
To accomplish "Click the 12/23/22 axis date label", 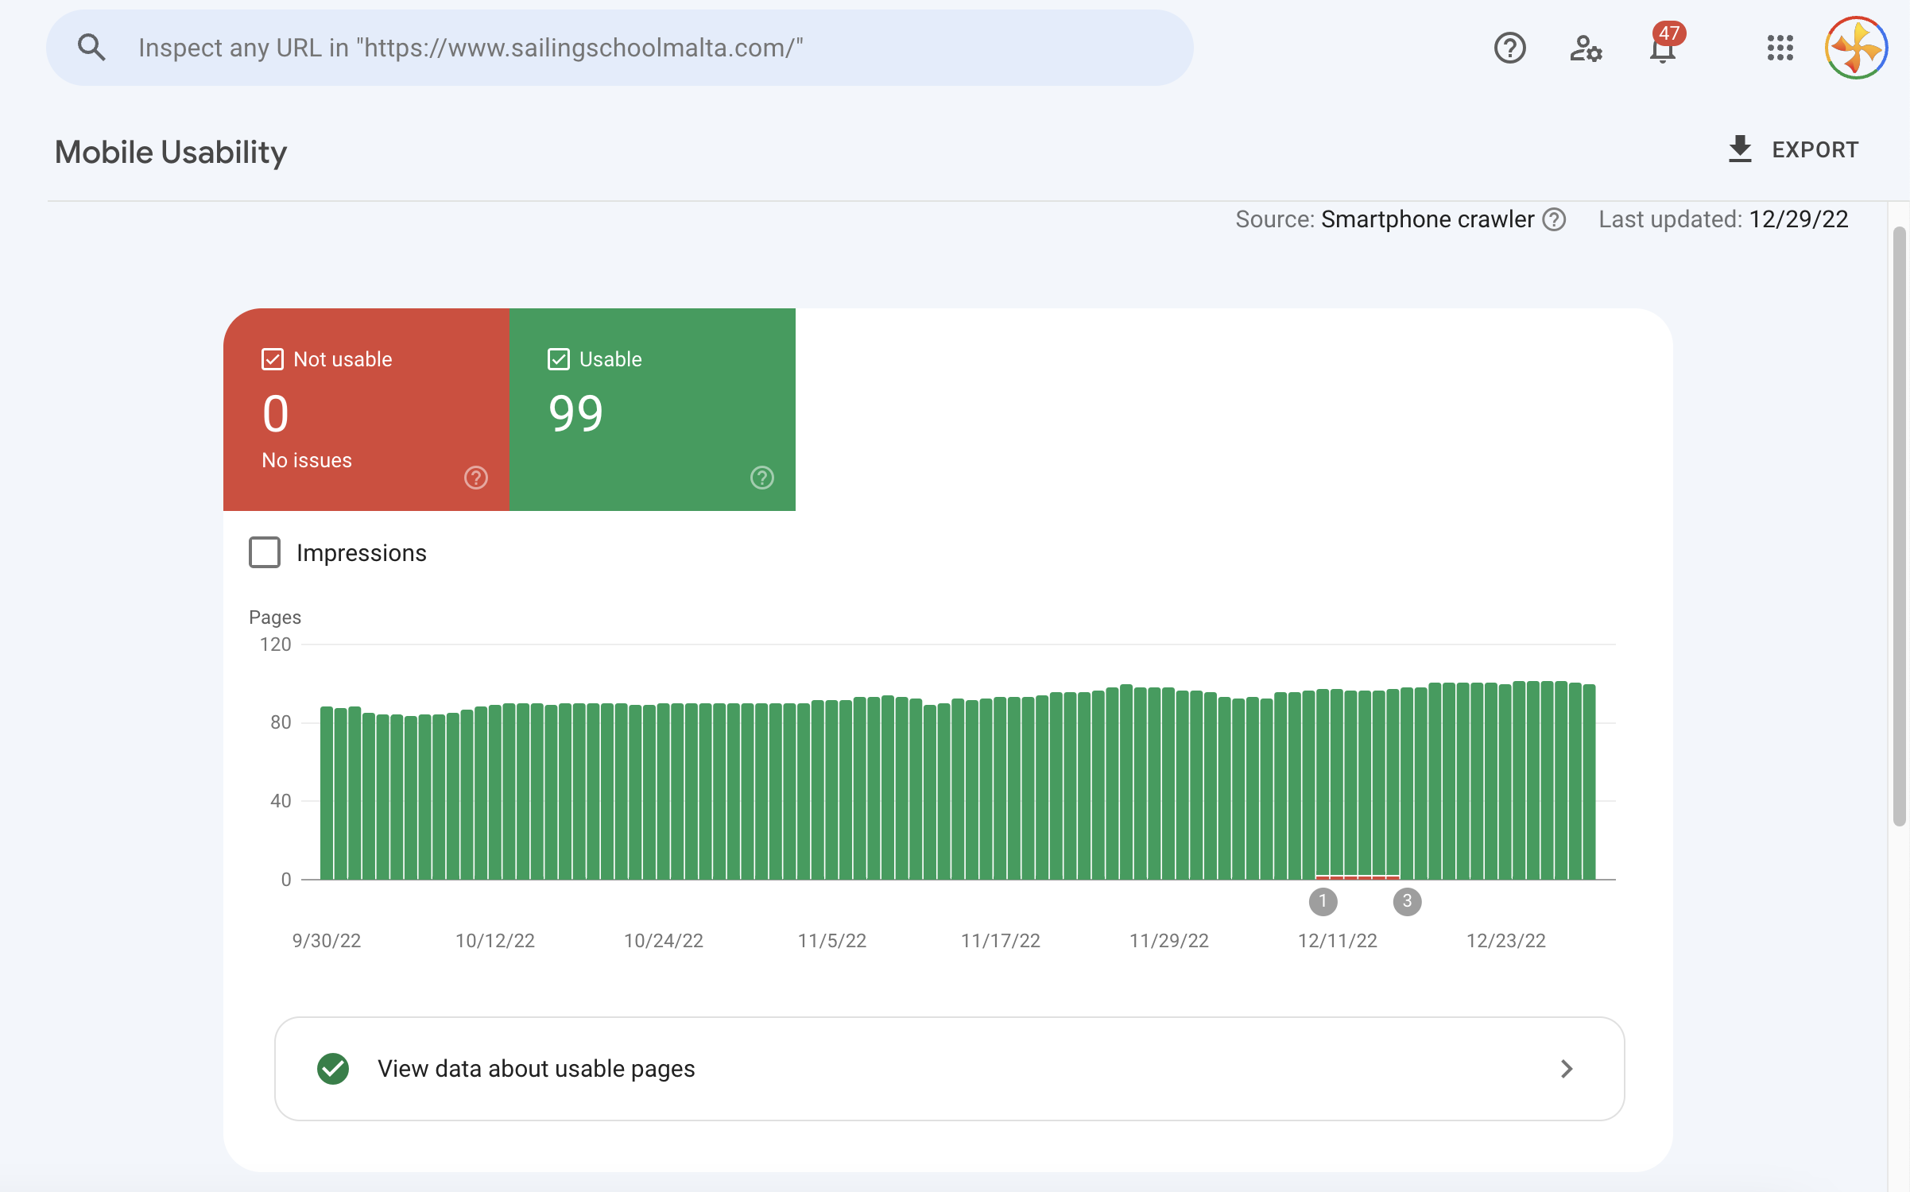I will coord(1506,941).
